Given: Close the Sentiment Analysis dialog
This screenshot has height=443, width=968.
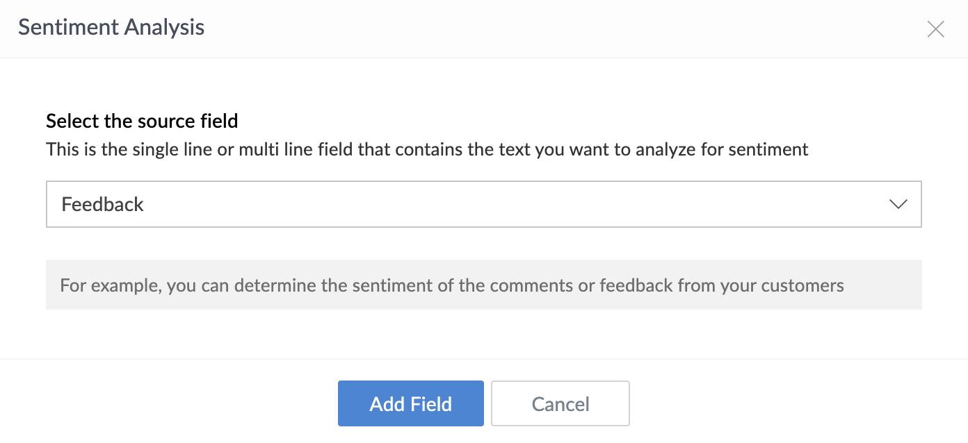Looking at the screenshot, I should tap(935, 28).
